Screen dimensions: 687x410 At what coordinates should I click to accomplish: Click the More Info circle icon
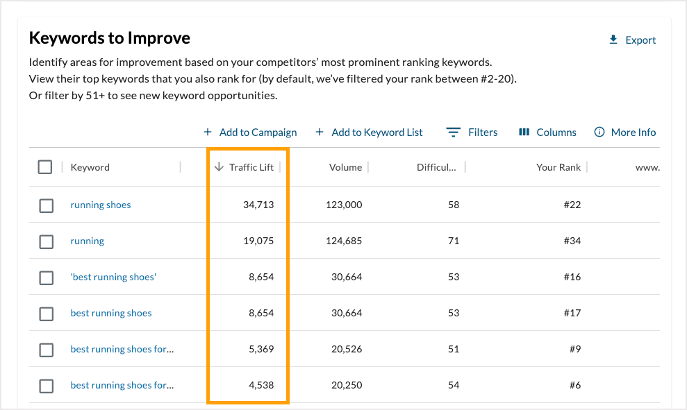tap(599, 132)
